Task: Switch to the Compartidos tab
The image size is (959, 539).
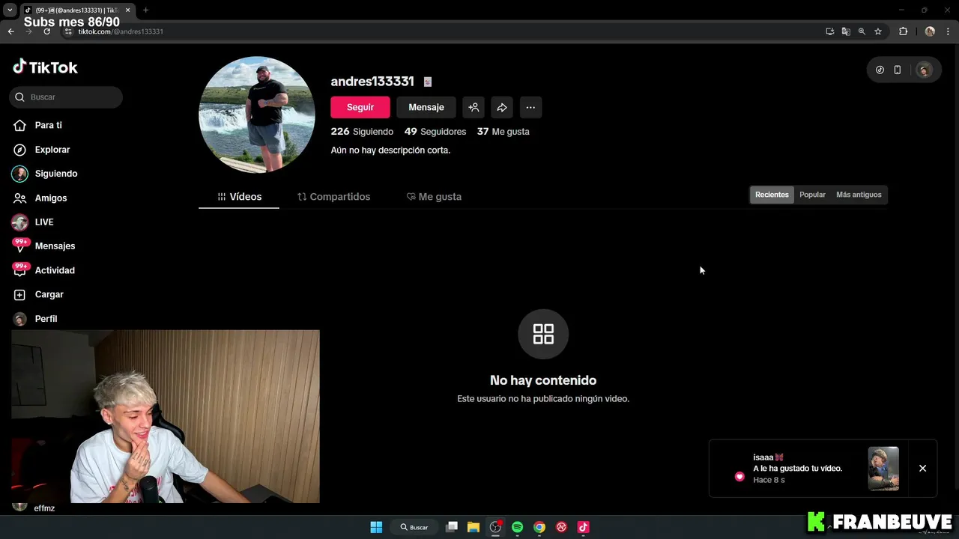Action: click(333, 197)
